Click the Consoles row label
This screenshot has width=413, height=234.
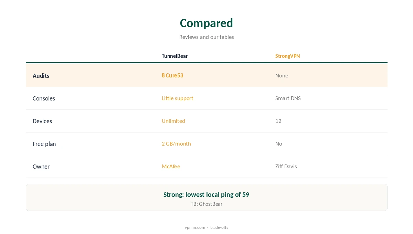click(x=44, y=98)
